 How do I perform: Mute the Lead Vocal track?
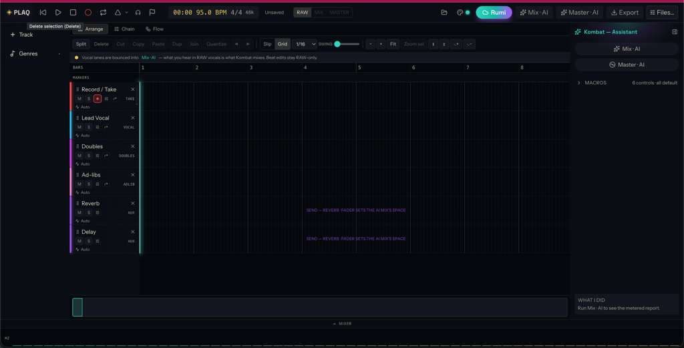point(79,128)
